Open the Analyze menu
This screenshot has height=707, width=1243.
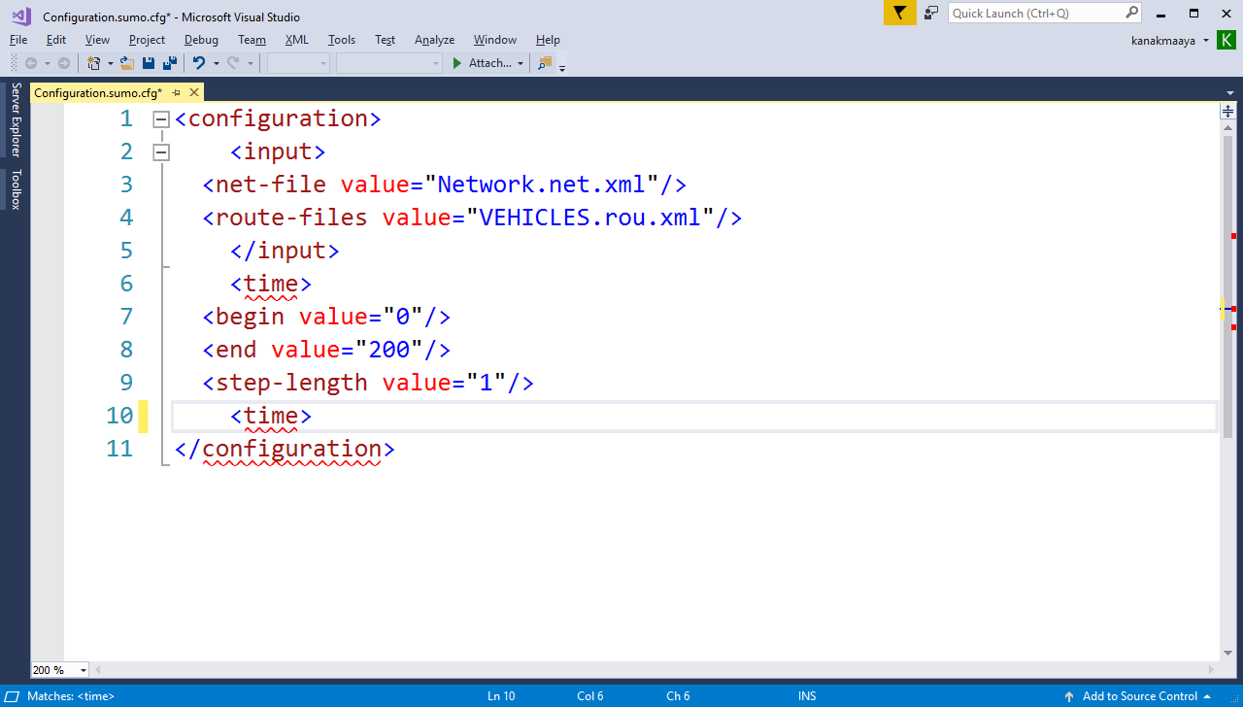(434, 40)
